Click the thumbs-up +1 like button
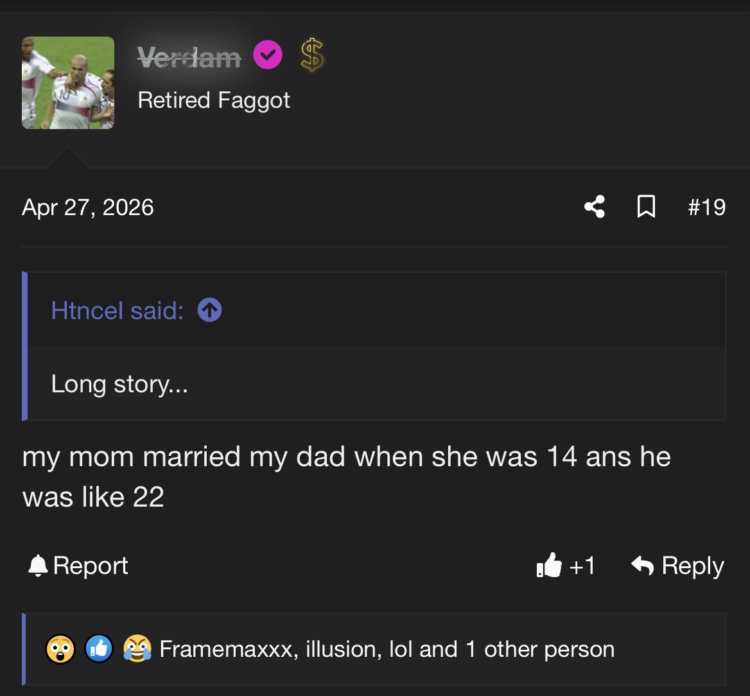Image resolution: width=750 pixels, height=696 pixels. point(566,566)
